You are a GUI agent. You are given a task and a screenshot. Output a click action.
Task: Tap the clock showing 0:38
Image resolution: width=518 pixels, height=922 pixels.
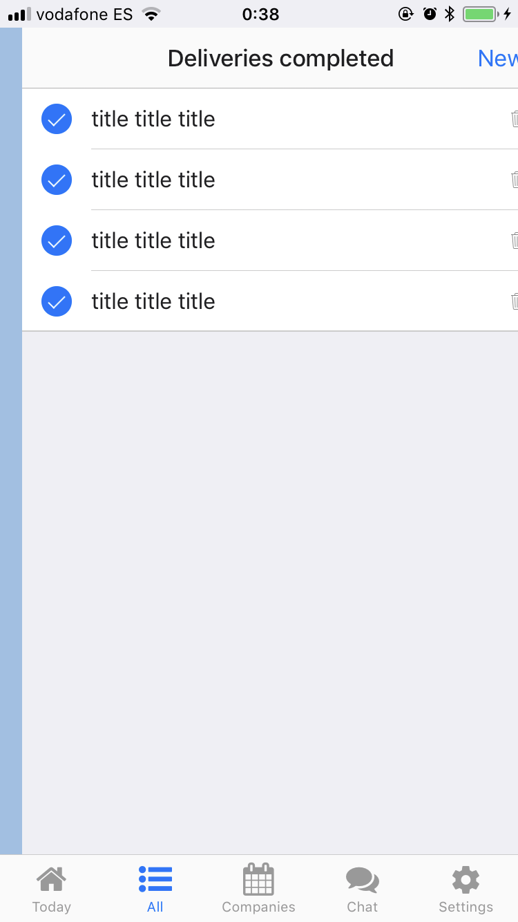pyautogui.click(x=261, y=12)
